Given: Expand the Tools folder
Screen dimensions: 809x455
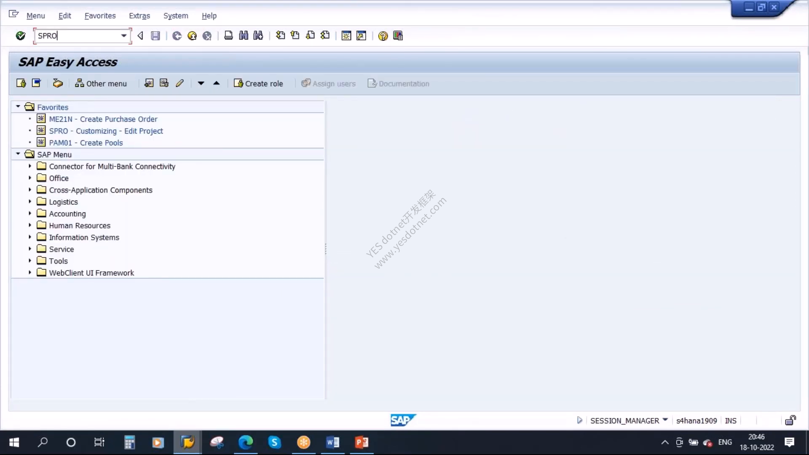Looking at the screenshot, I should pos(29,261).
